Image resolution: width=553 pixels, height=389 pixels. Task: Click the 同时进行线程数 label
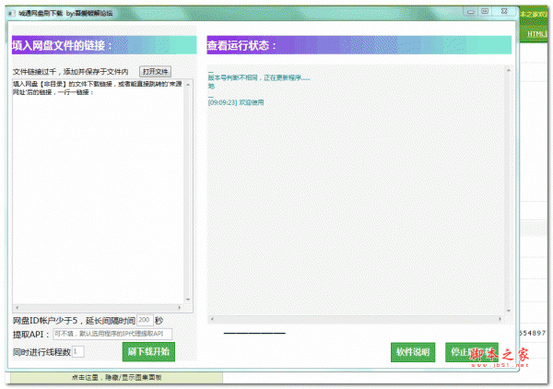pos(41,352)
